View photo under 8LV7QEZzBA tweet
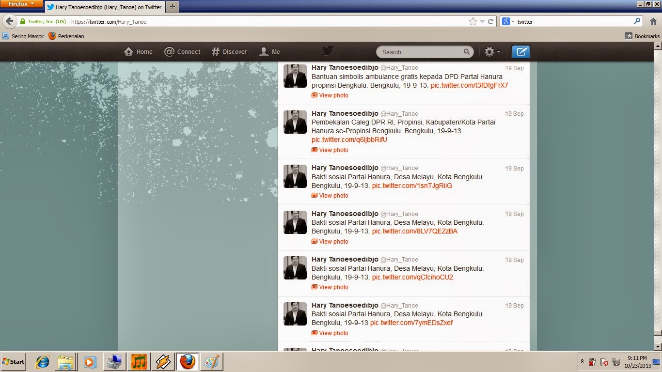The width and height of the screenshot is (662, 372). (x=330, y=242)
